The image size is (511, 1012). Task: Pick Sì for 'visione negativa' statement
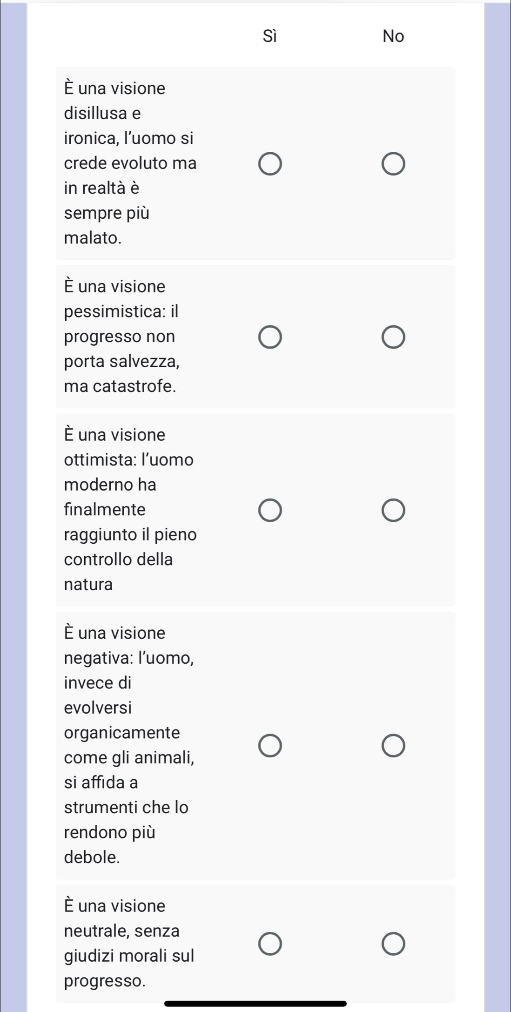click(x=270, y=746)
